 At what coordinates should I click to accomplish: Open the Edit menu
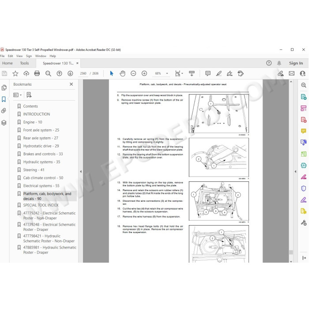[x=11, y=56]
